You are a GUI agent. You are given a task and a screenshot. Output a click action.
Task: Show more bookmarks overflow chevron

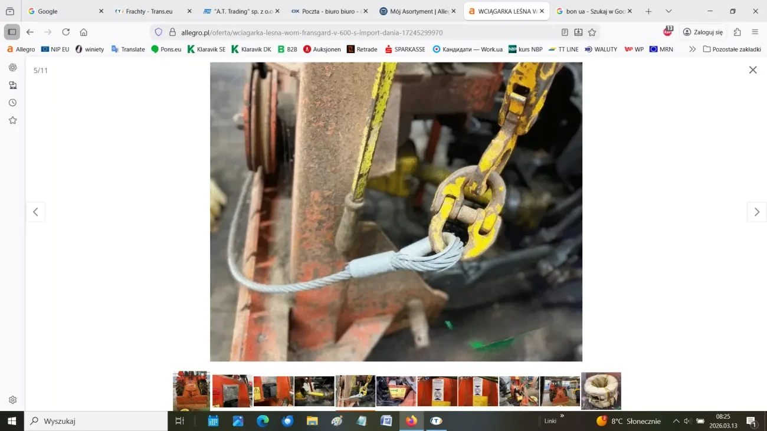pos(692,50)
